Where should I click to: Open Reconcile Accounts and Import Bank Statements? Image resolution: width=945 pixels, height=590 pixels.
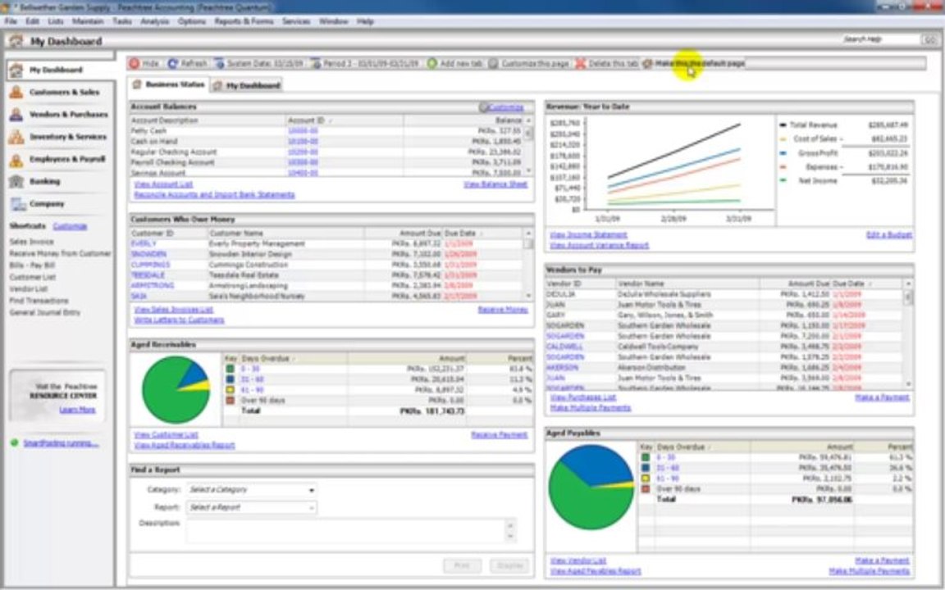(x=215, y=195)
